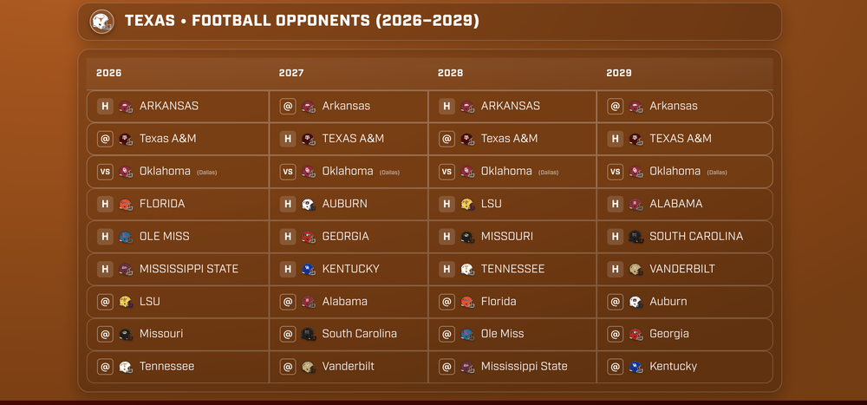Open the GEORGIA home game in 2027
The width and height of the screenshot is (867, 405).
[345, 237]
